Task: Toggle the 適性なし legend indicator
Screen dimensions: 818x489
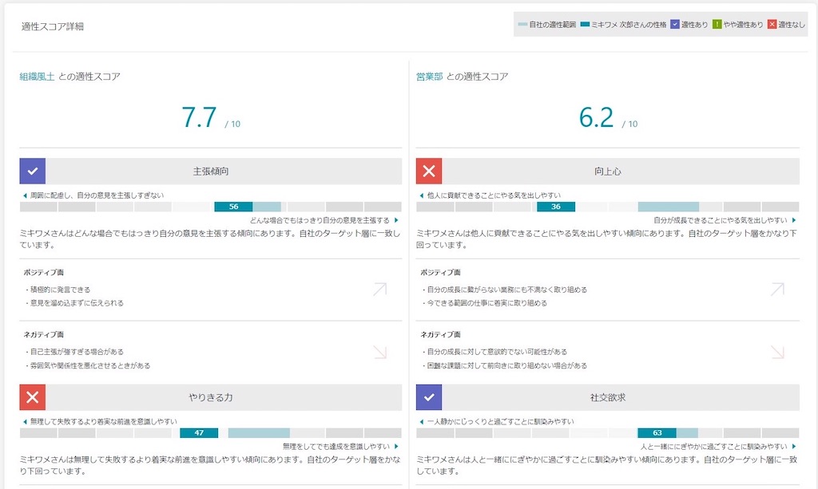Action: coord(771,24)
